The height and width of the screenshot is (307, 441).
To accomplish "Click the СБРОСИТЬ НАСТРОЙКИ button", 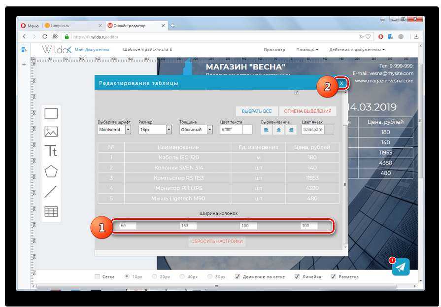I will tap(217, 241).
